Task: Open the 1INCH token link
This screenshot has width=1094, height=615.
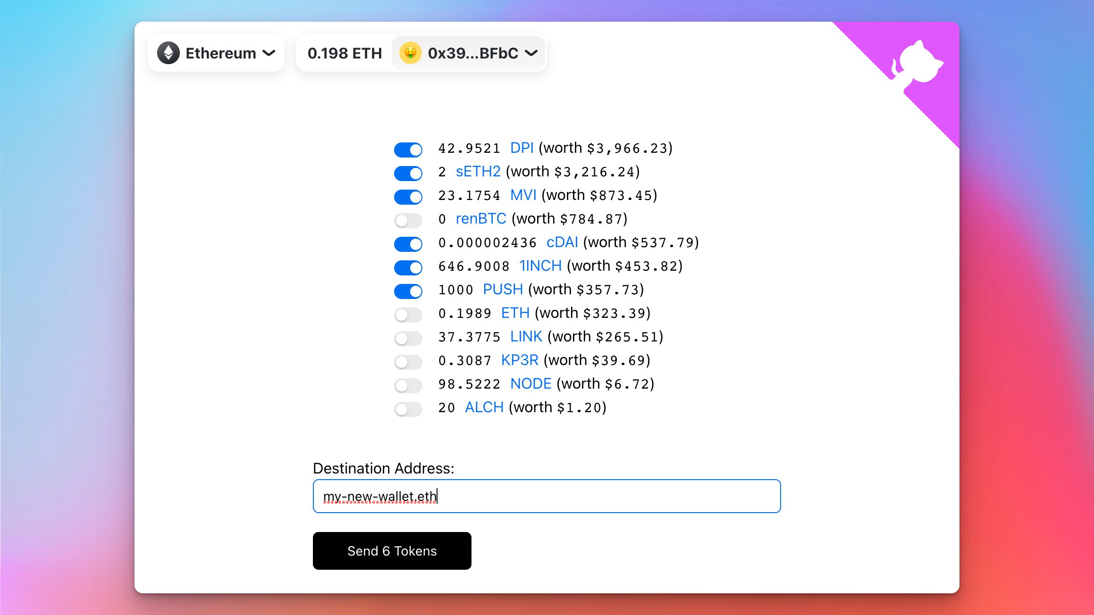Action: pos(540,266)
